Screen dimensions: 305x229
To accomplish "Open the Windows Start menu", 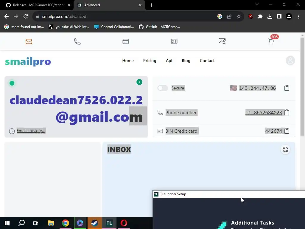I will click(x=7, y=223).
